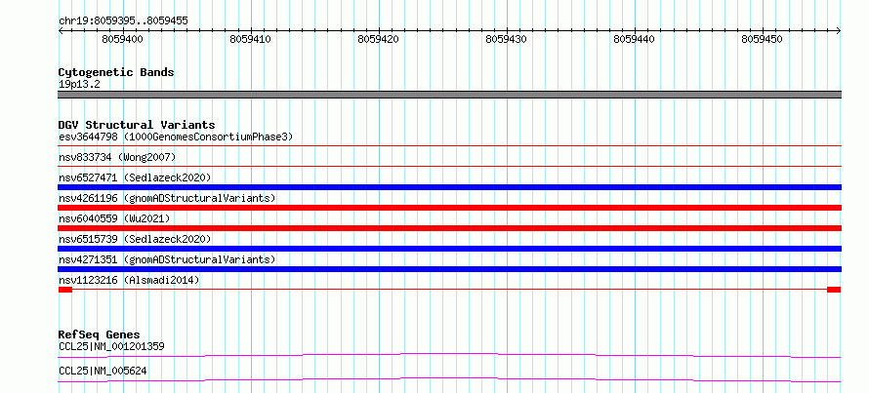
Task: Open gene CCL25|NM_005624
Action: 103,371
